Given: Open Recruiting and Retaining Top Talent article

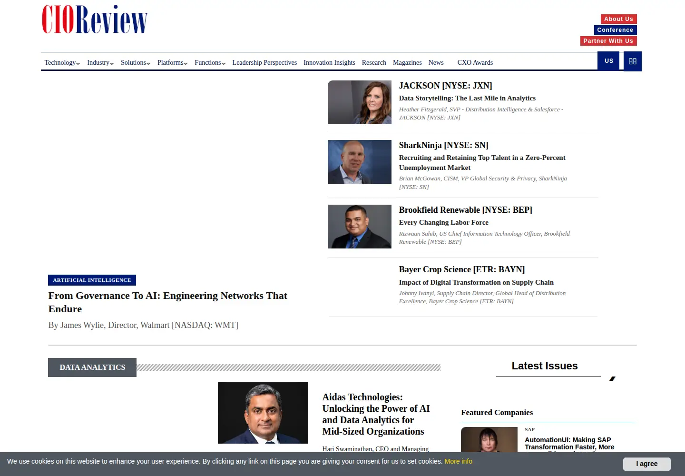Looking at the screenshot, I should [x=482, y=162].
